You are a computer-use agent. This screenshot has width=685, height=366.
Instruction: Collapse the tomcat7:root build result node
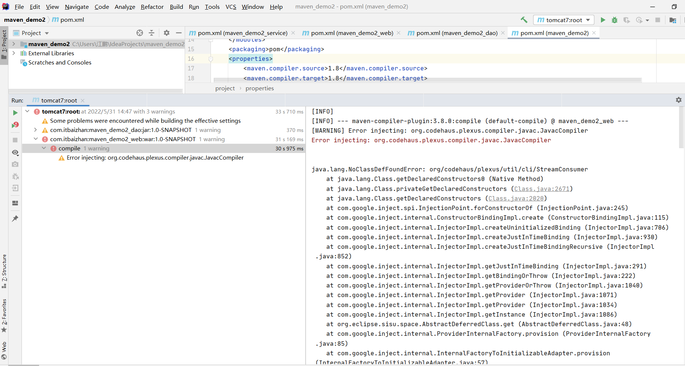click(x=27, y=111)
